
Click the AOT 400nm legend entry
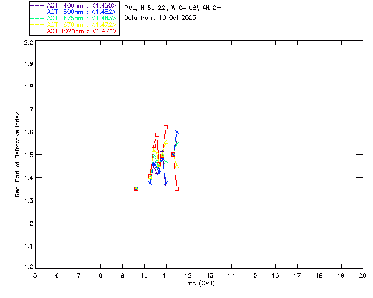coord(74,5)
